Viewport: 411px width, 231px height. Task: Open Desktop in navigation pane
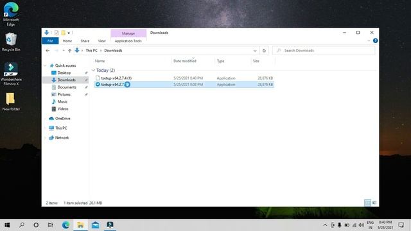tap(64, 73)
